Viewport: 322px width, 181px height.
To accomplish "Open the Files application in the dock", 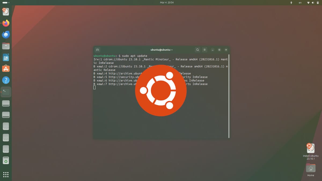I will click(x=6, y=46).
